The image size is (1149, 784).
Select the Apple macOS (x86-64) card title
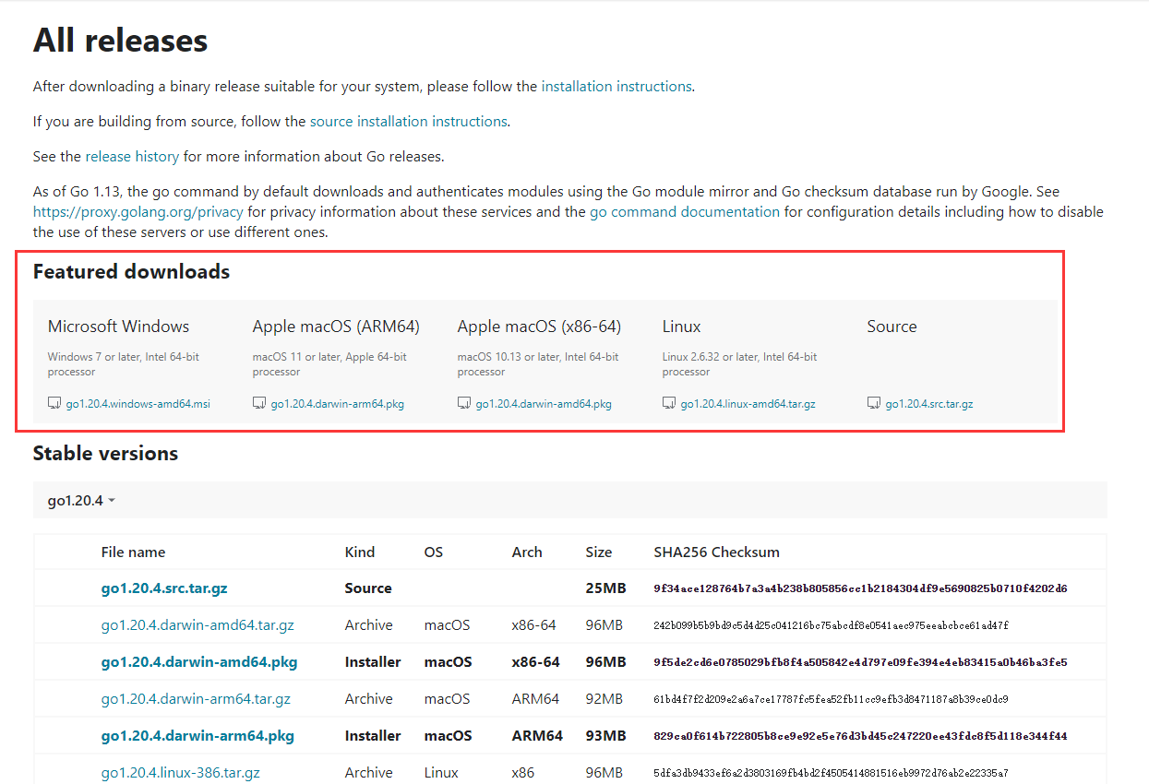point(539,327)
